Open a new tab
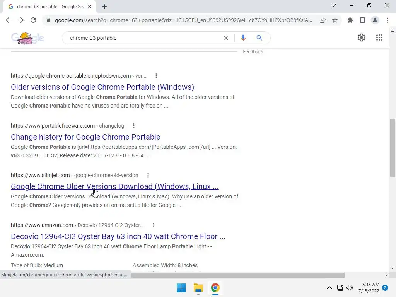The height and width of the screenshot is (297, 396). click(x=104, y=7)
